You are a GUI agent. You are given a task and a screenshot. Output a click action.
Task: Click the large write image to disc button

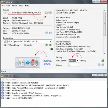(28, 62)
